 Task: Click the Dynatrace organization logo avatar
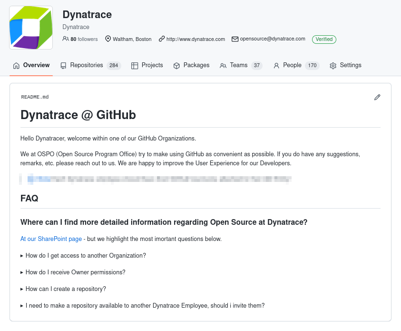[x=31, y=28]
